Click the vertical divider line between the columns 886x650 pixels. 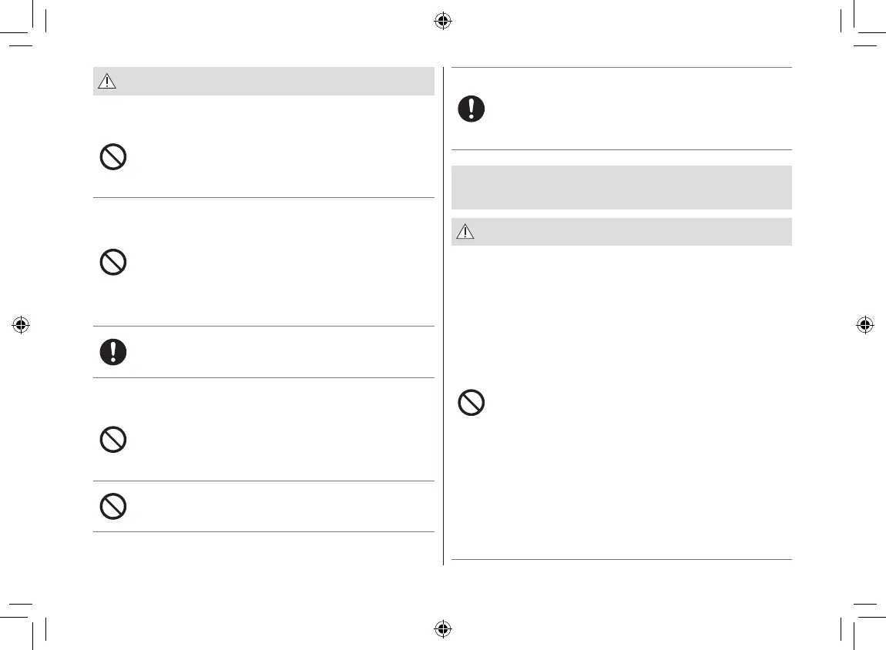click(x=443, y=316)
